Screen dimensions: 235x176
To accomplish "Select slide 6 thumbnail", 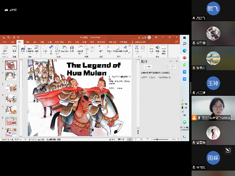I will 11,121.
